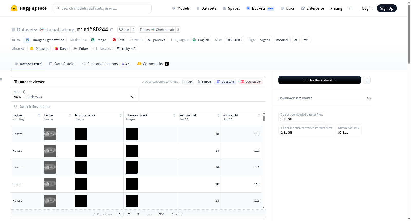
Task: Open the chehablaborg owner link
Action: point(59,30)
